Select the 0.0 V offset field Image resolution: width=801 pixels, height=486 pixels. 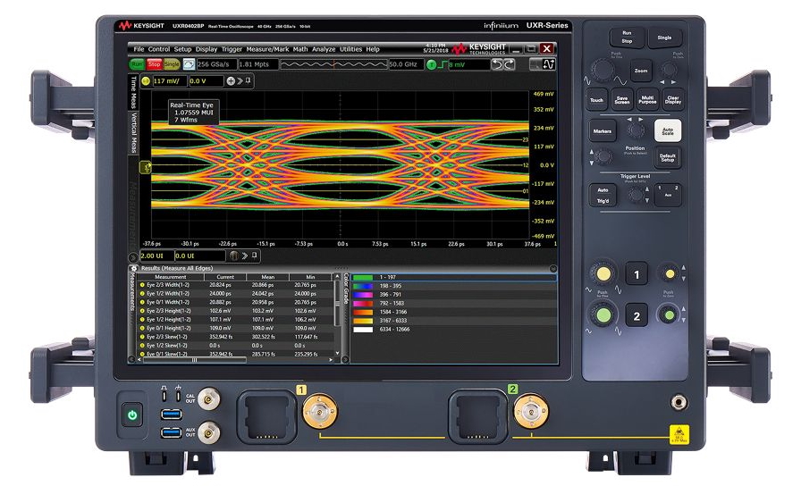click(206, 81)
